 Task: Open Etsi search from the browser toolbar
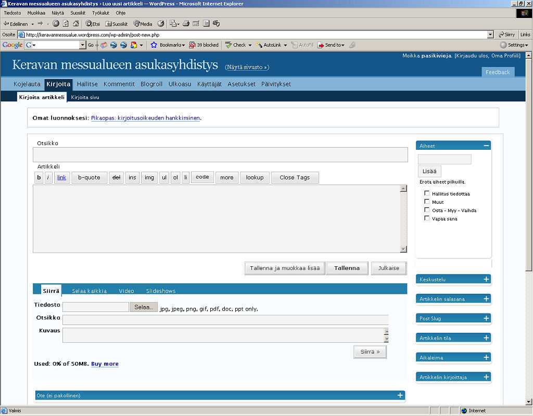point(93,23)
